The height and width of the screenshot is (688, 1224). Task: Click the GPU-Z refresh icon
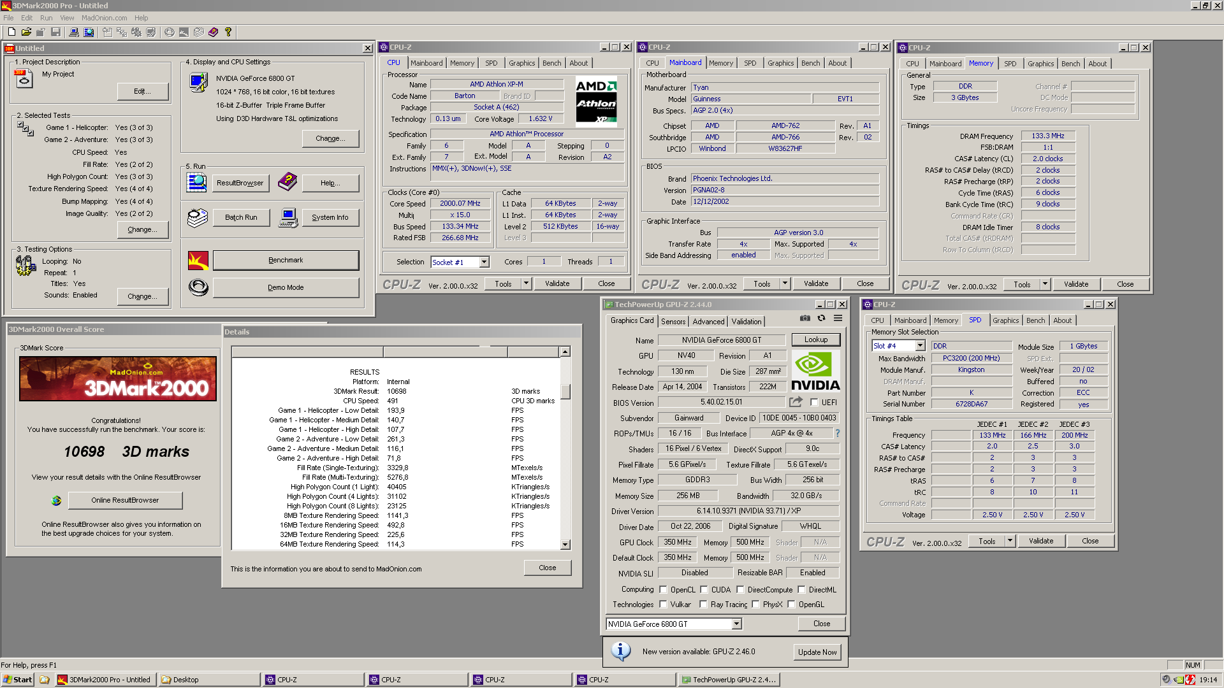[x=822, y=318]
